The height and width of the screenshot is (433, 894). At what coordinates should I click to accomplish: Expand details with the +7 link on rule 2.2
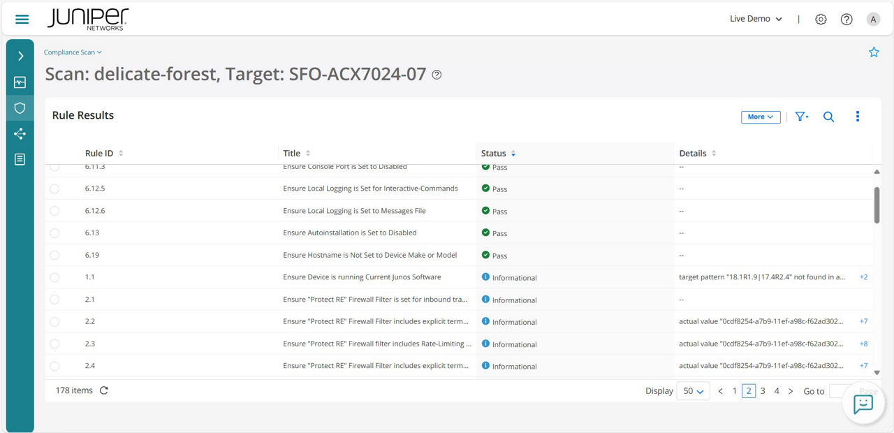pos(863,321)
